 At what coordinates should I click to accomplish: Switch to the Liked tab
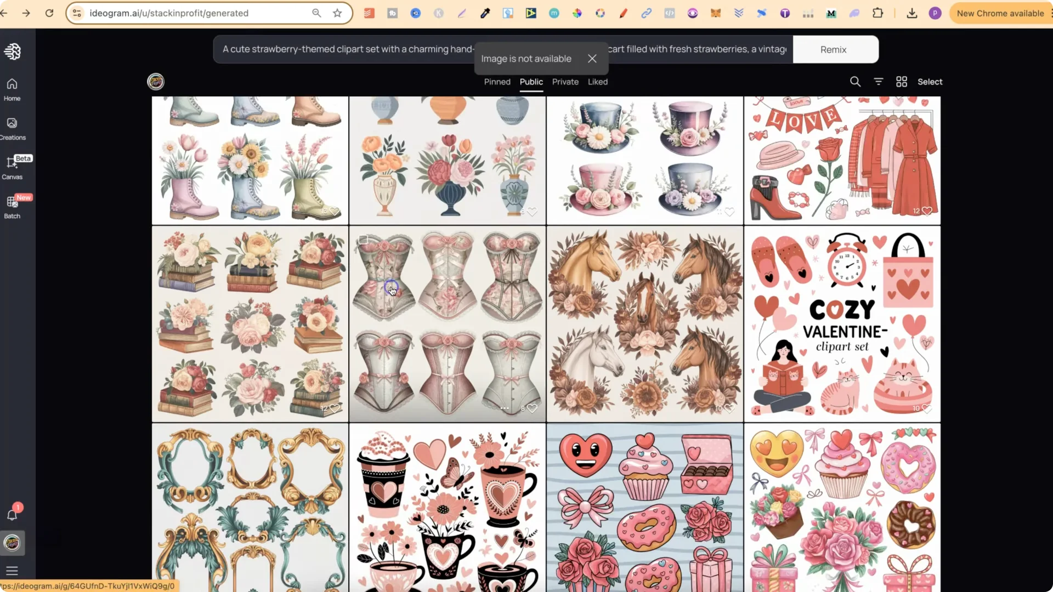click(597, 82)
